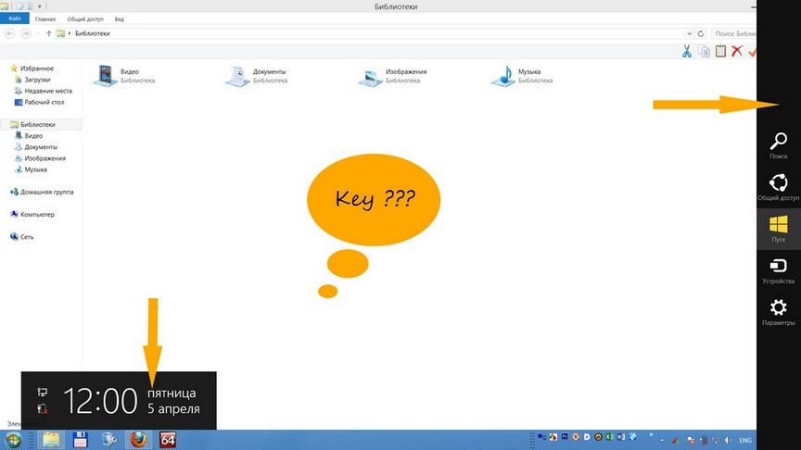Open the Видео library

(123, 76)
